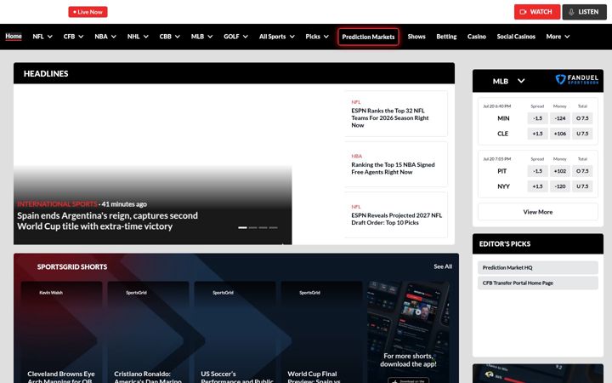Screen dimensions: 612x383
Task: Click the NYY team name
Action: coord(503,186)
